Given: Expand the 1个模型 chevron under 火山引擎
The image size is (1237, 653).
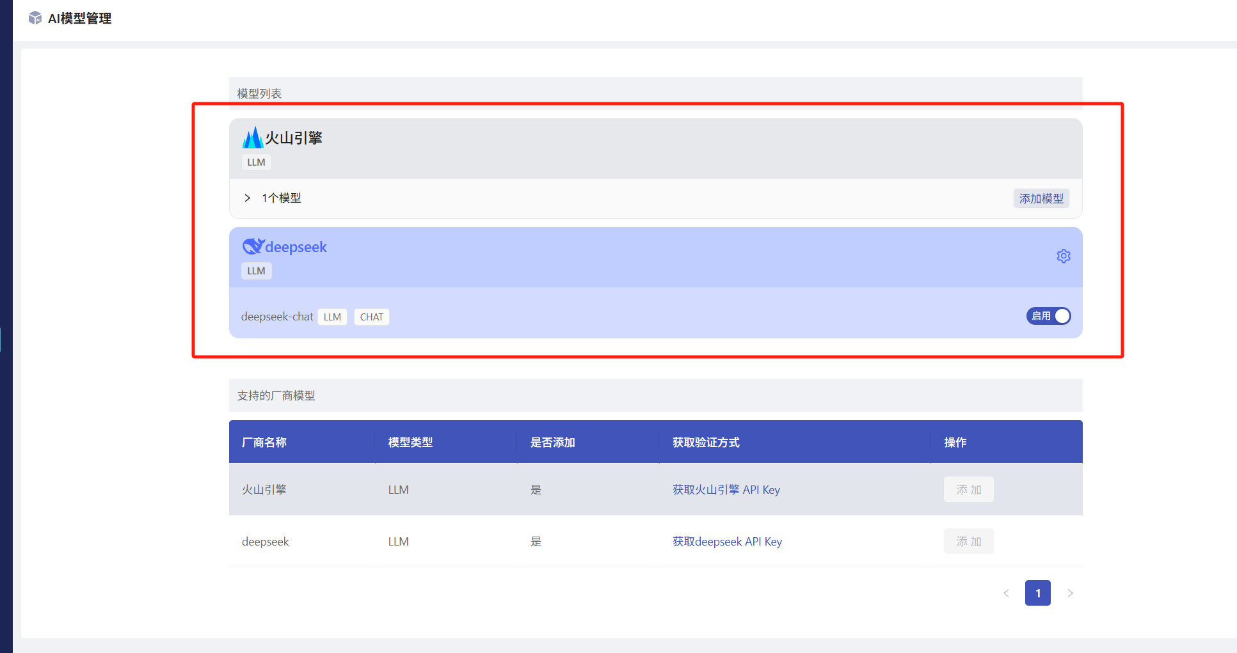Looking at the screenshot, I should coord(247,198).
